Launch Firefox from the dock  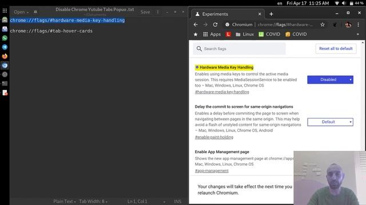pos(5,56)
